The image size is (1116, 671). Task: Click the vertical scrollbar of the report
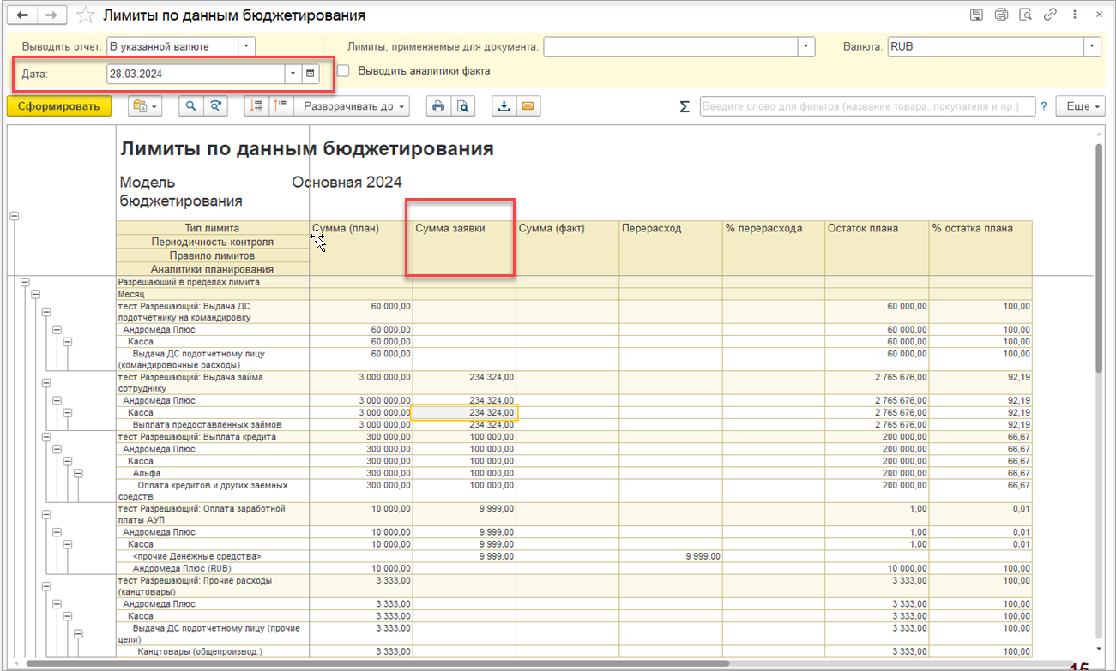1099,257
